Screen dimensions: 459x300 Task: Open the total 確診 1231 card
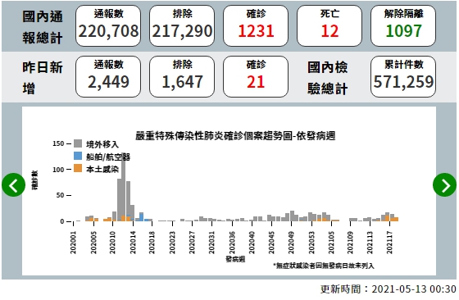256,25
